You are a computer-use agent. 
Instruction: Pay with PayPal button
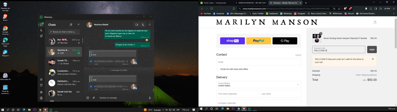click(x=259, y=41)
